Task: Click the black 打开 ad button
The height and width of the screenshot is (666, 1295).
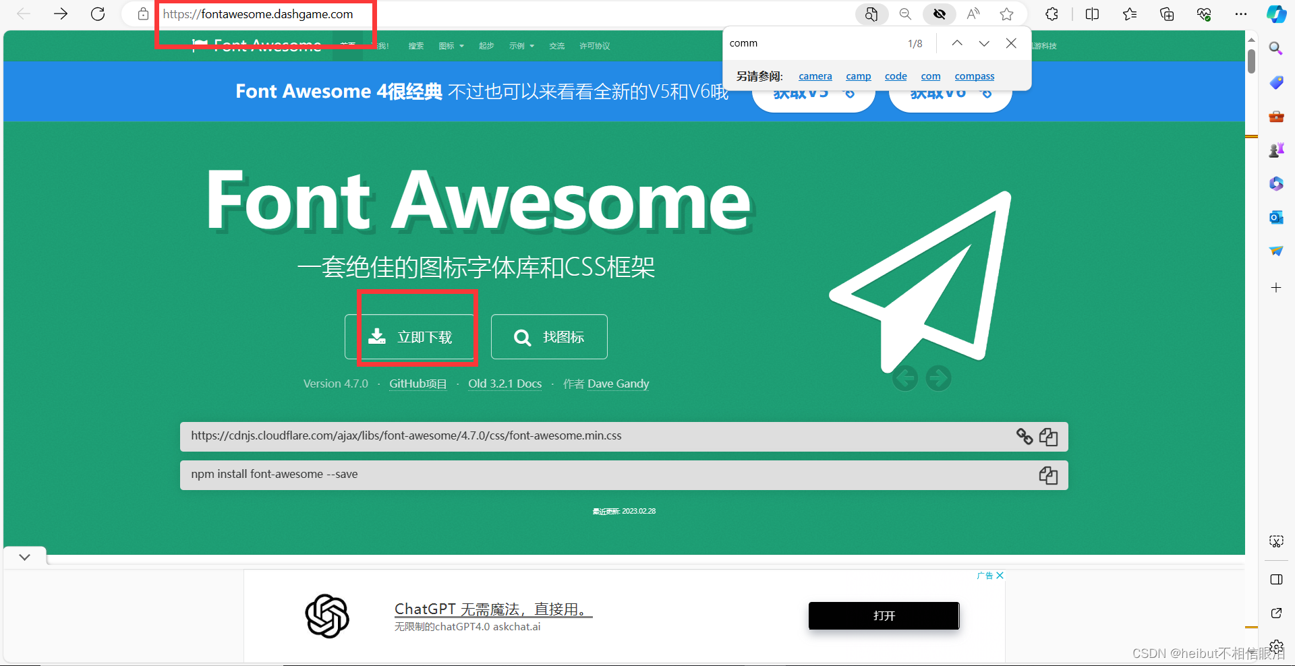Action: pyautogui.click(x=884, y=615)
